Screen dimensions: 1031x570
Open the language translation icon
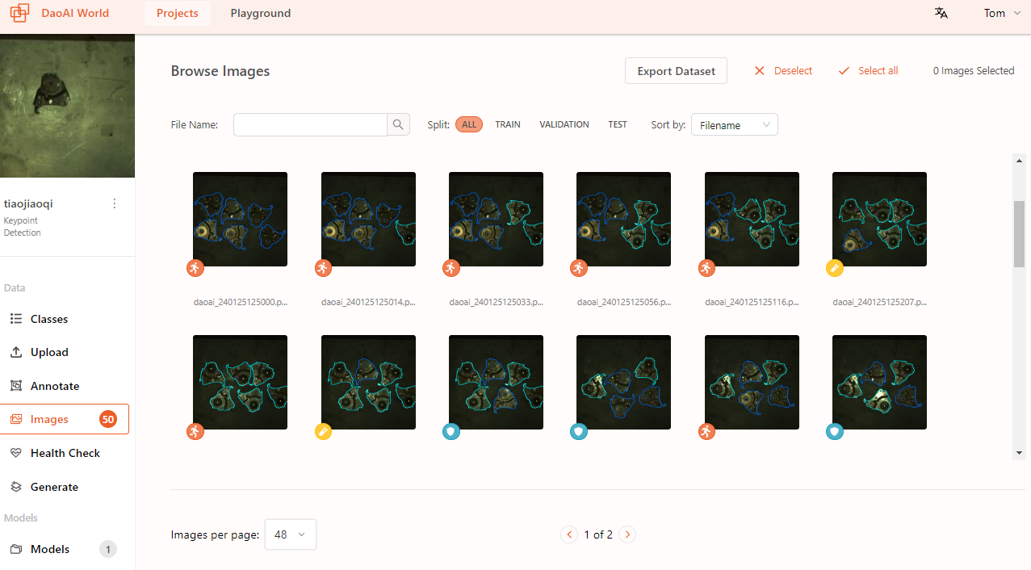pyautogui.click(x=941, y=13)
